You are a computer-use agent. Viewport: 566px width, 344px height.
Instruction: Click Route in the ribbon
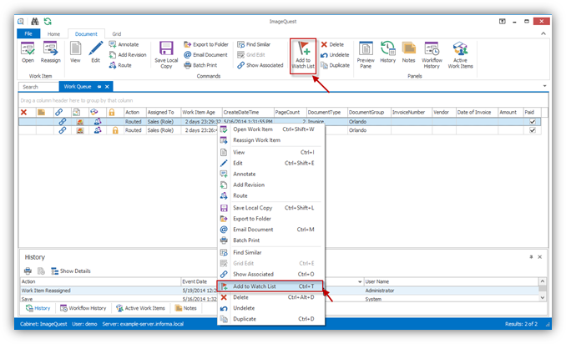[x=120, y=65]
